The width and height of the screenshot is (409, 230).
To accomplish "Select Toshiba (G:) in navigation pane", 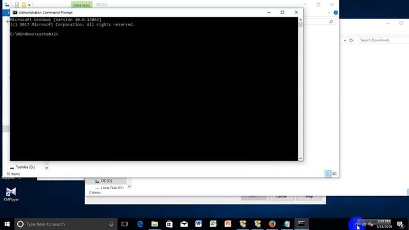I will (26, 167).
